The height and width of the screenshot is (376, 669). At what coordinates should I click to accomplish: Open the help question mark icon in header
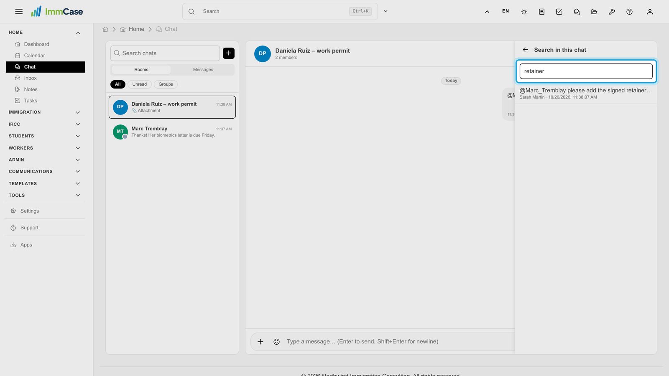click(629, 12)
